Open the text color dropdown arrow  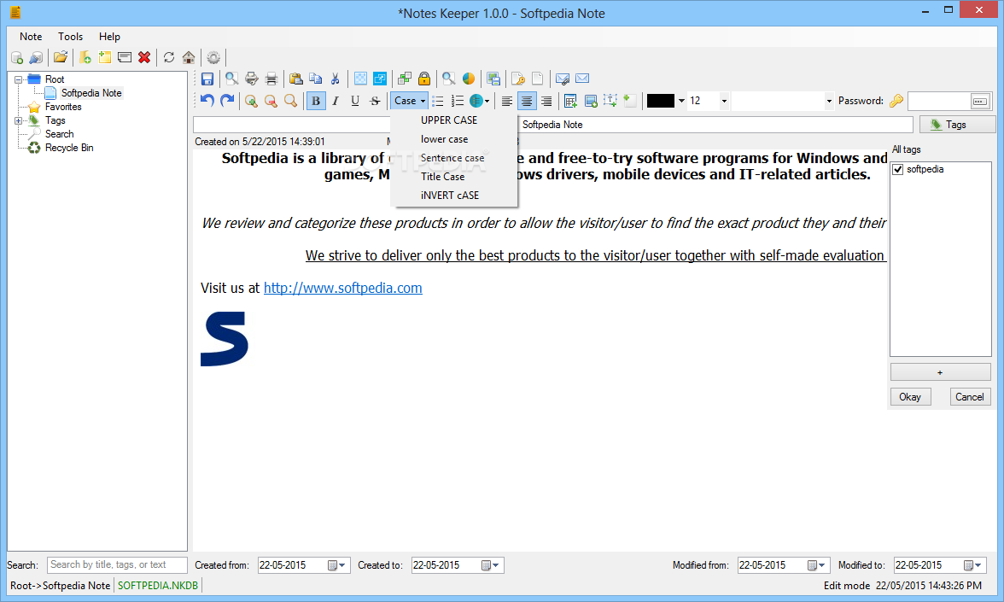(x=681, y=101)
